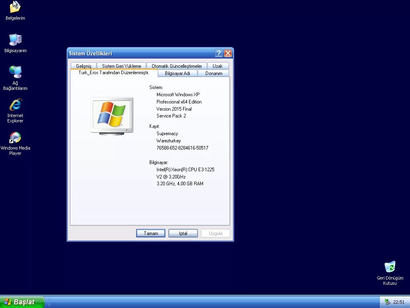Image resolution: width=410 pixels, height=308 pixels.
Task: Click the Tamam button
Action: click(151, 233)
